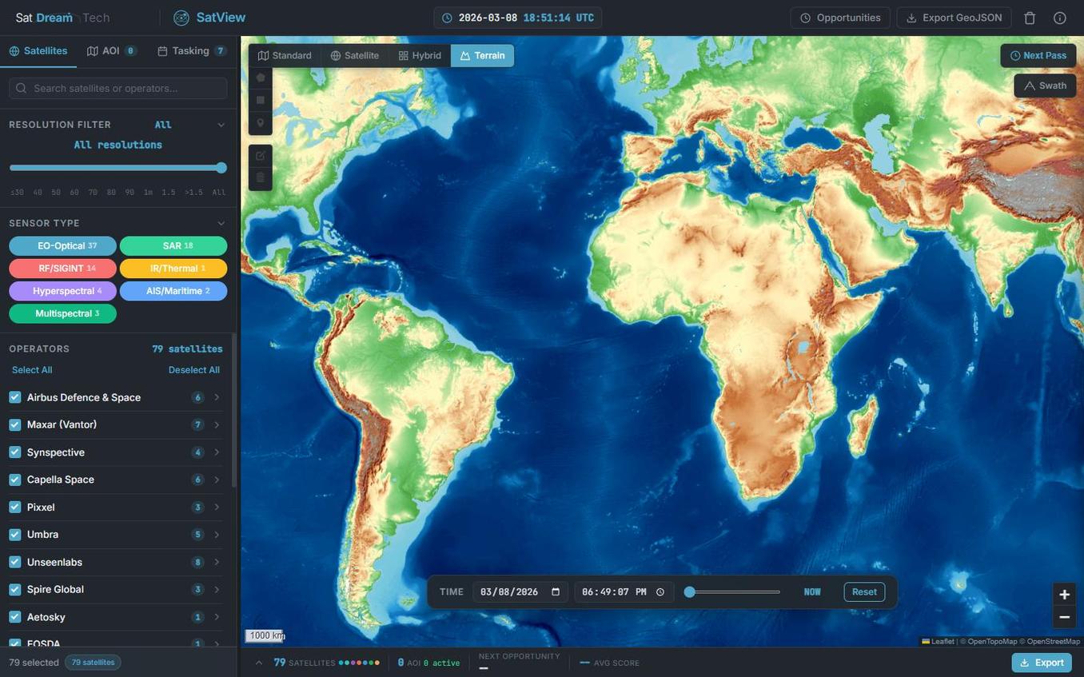1084x677 pixels.
Task: Collapse the Sensor Type section
Action: point(220,222)
